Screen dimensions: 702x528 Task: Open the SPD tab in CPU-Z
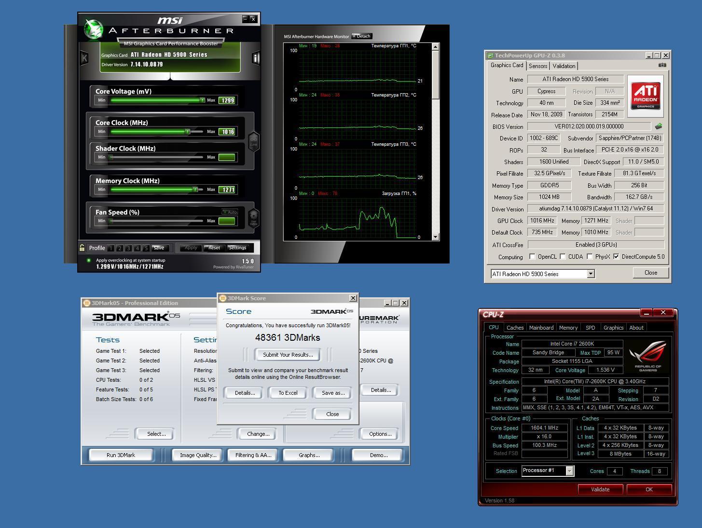tap(590, 328)
